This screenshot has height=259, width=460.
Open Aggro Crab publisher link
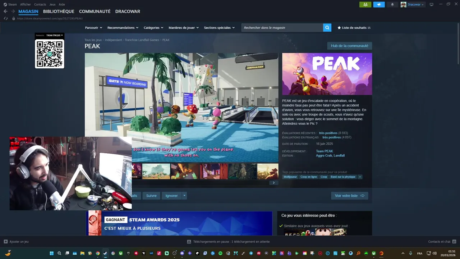tap(324, 156)
